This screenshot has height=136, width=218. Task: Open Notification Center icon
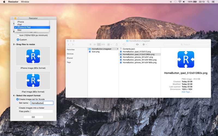[x=213, y=2]
